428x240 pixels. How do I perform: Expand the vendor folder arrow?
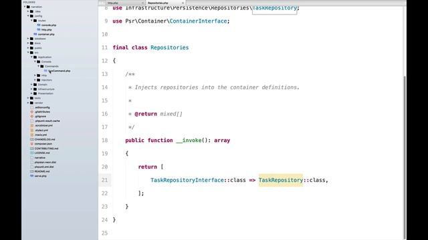(x=28, y=103)
